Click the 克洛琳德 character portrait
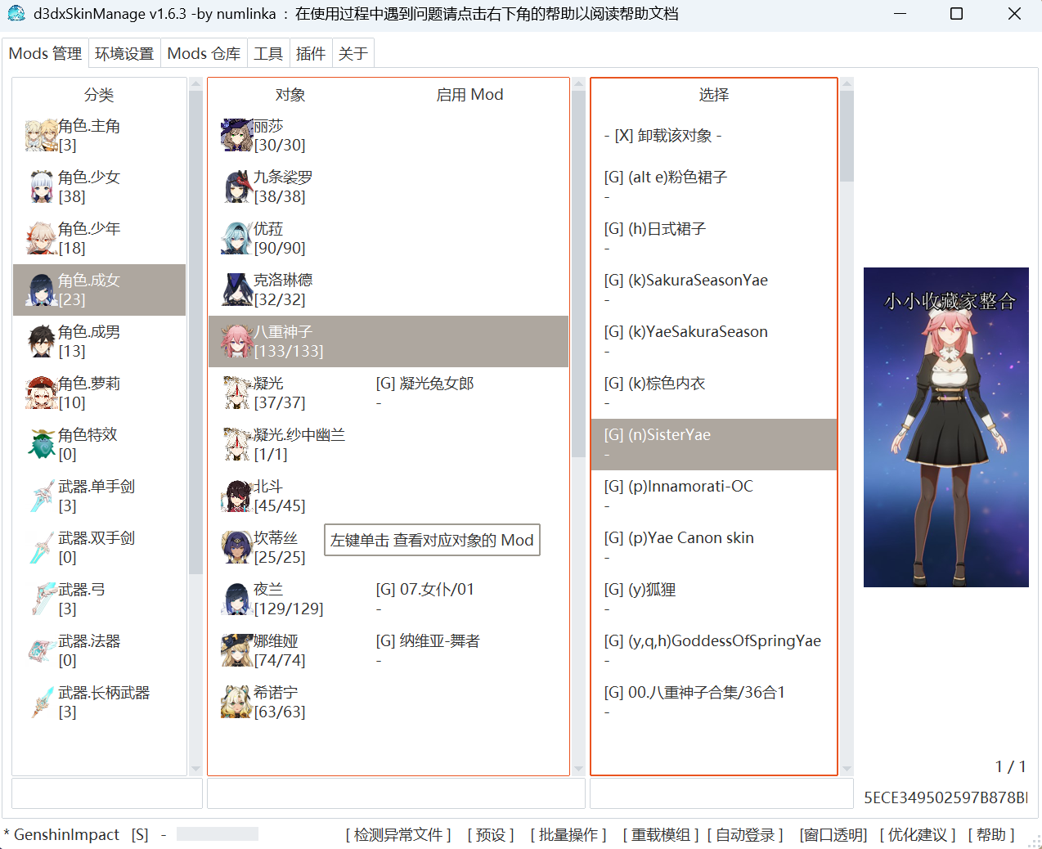1042x849 pixels. pyautogui.click(x=237, y=290)
